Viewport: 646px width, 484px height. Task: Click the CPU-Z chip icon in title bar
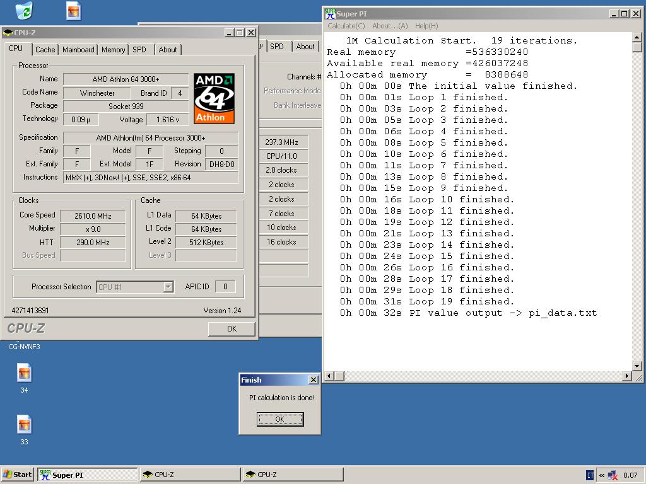[8, 33]
